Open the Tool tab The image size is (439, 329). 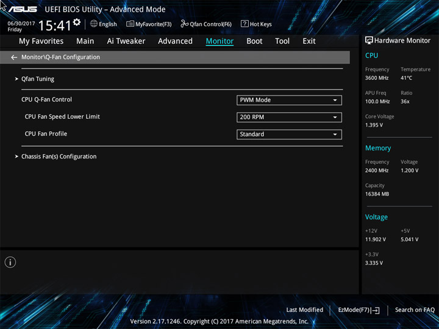click(282, 41)
